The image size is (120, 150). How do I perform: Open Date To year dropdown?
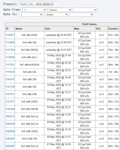coord(81,15)
